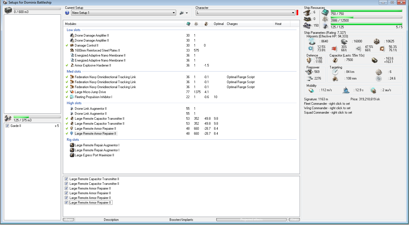This screenshot has width=409, height=225.
Task: Click the CPU resource icon beside 750 / 750
Action: tap(325, 12)
